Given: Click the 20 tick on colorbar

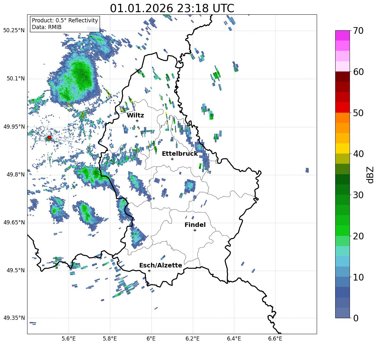Looking at the screenshot, I should coord(358,236).
